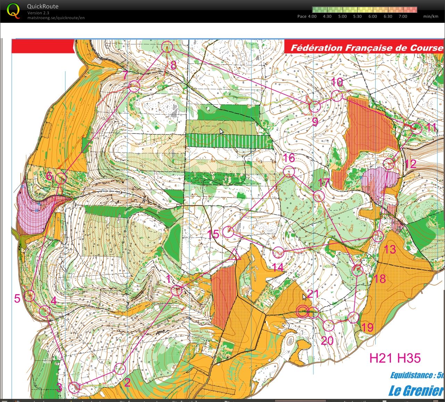Click the 5:30 pace legend label
This screenshot has height=402, width=445.
pos(357,16)
